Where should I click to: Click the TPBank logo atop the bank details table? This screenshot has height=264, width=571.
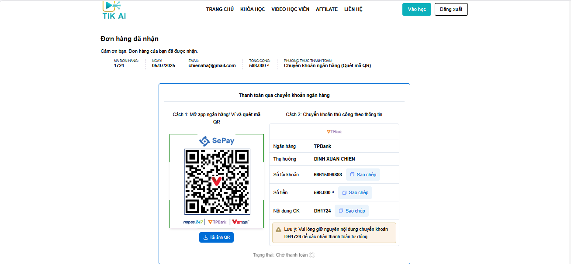coord(334,132)
